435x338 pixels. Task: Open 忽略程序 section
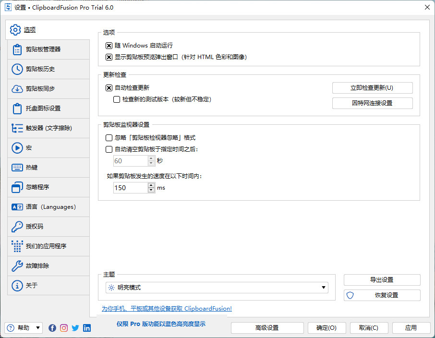(48, 187)
